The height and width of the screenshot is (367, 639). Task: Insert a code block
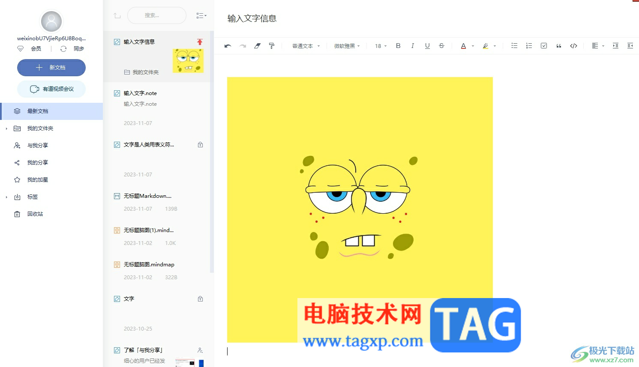[x=573, y=46]
